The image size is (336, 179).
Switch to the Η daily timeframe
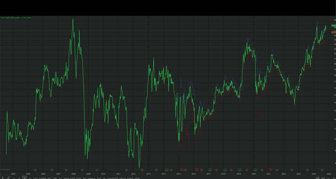click(x=19, y=178)
